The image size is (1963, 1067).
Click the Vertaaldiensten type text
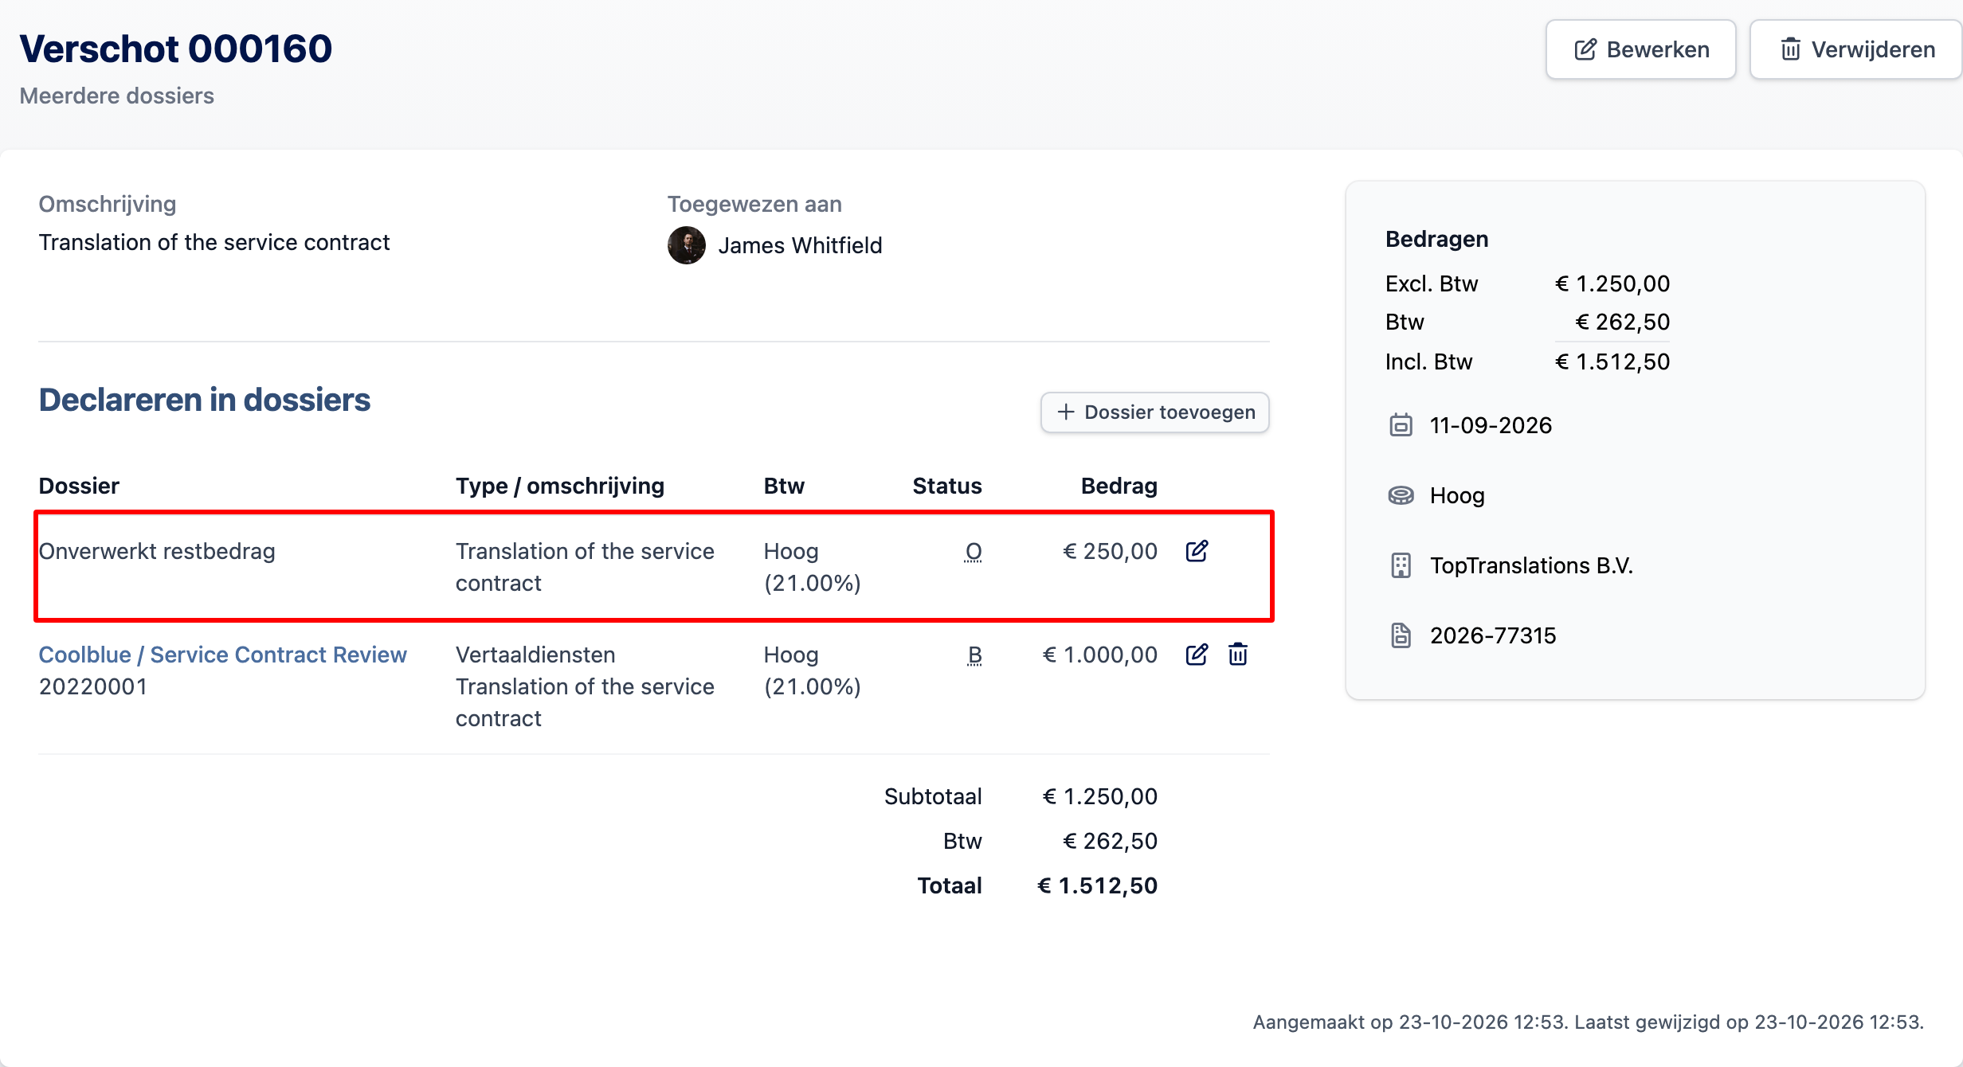click(x=535, y=655)
